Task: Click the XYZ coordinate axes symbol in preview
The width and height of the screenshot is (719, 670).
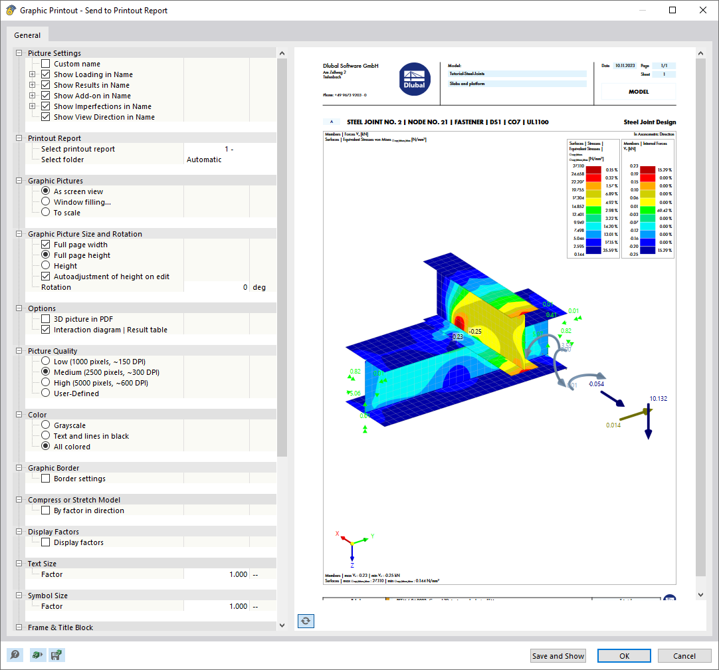Action: coord(354,548)
